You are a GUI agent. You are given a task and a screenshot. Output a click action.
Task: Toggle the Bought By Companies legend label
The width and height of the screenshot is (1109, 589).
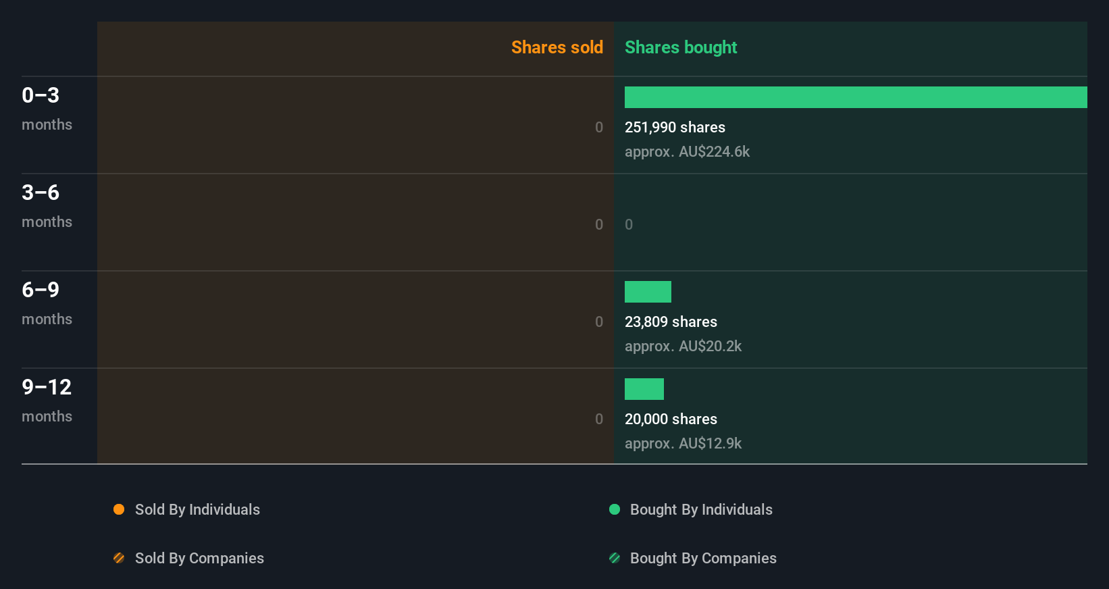pyautogui.click(x=703, y=558)
